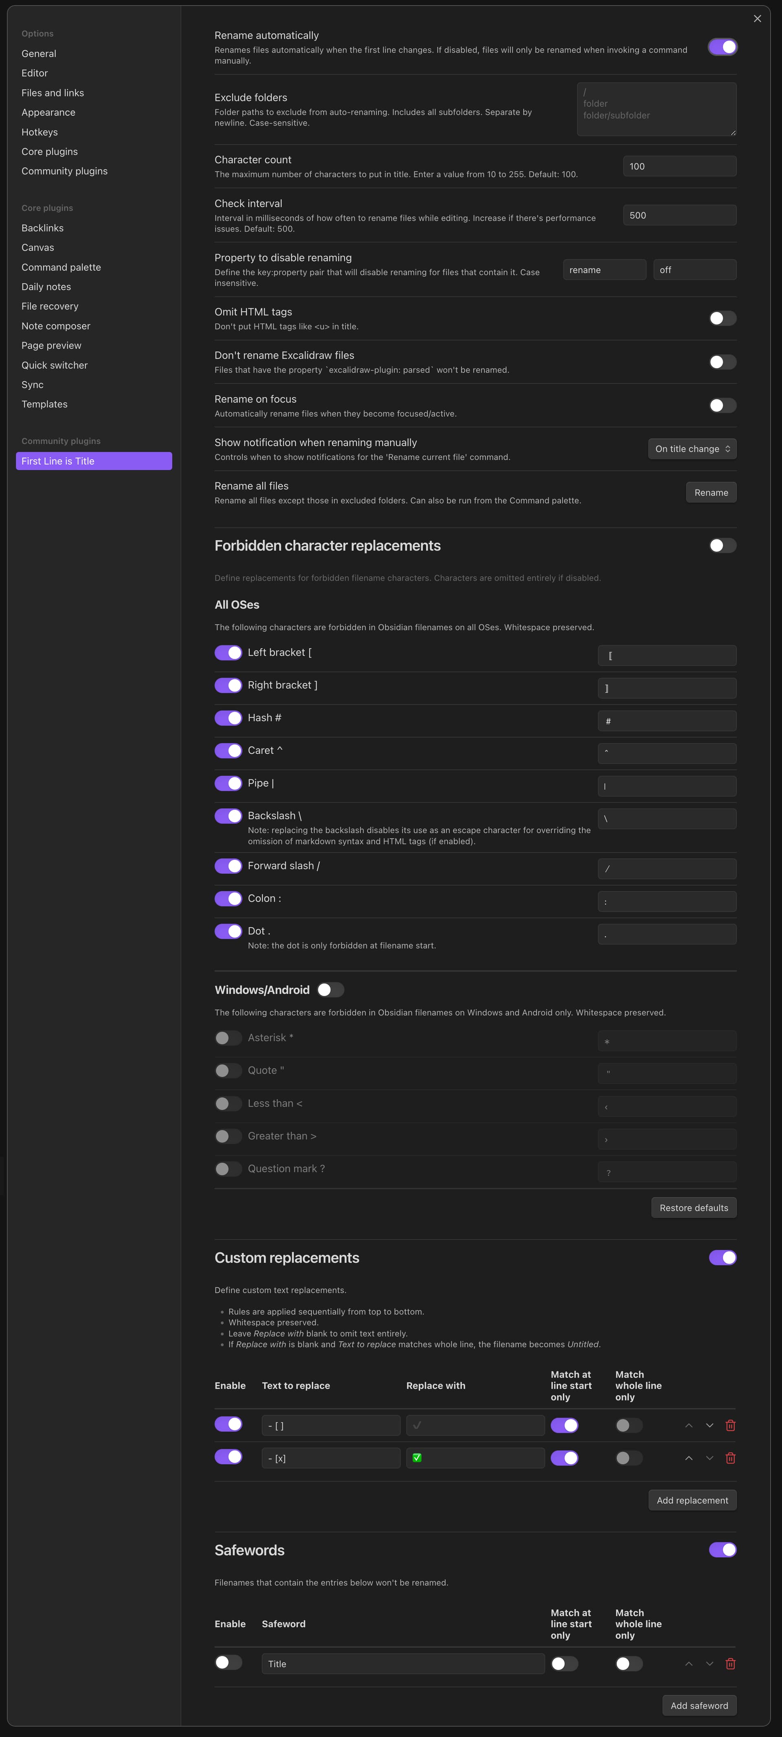Delete the 'Title' safeword entry
The width and height of the screenshot is (782, 1737).
click(x=730, y=1663)
